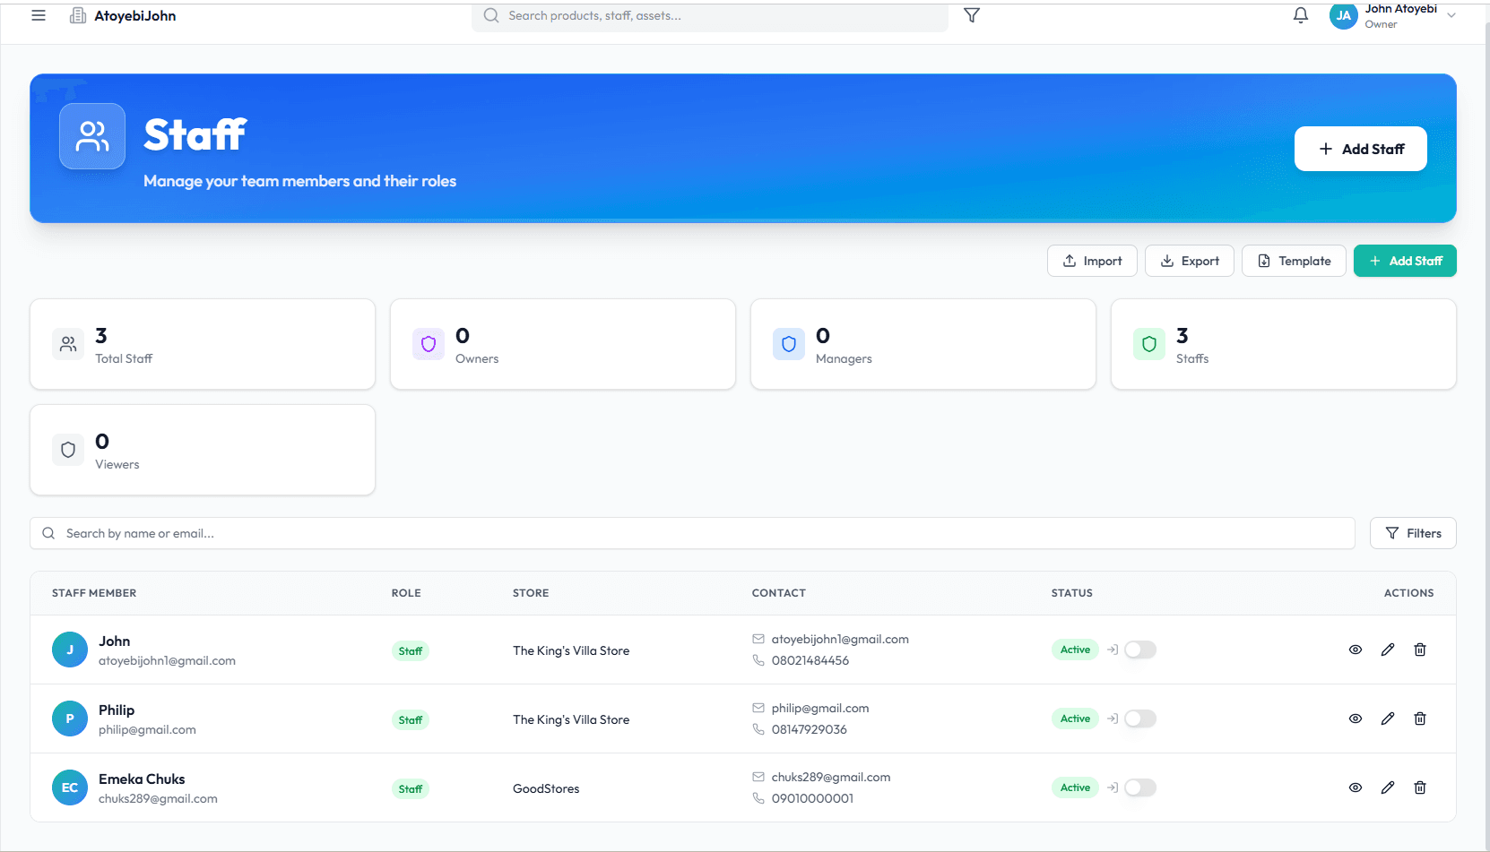The width and height of the screenshot is (1490, 852).
Task: Click John's Staff role badge
Action: (x=410, y=650)
